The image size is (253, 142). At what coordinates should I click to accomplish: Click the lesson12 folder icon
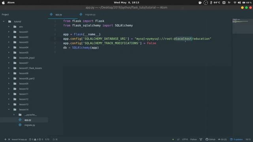15,99
